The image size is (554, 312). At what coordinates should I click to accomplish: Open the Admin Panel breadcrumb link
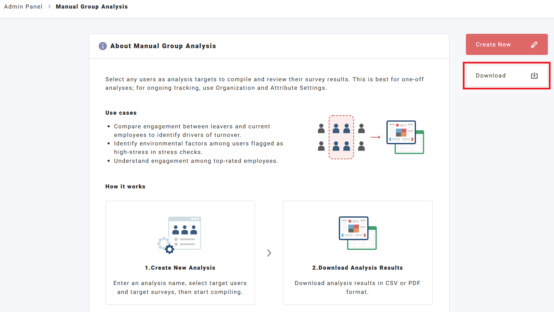coord(23,6)
